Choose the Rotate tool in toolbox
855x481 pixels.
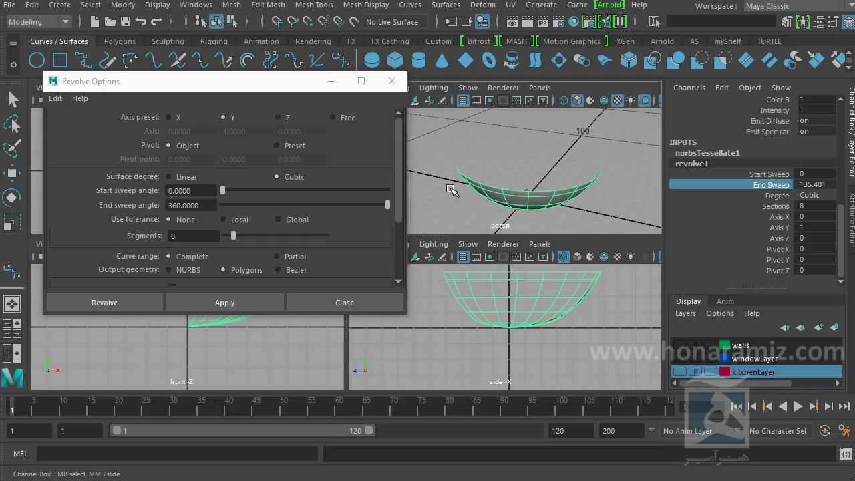(x=13, y=198)
